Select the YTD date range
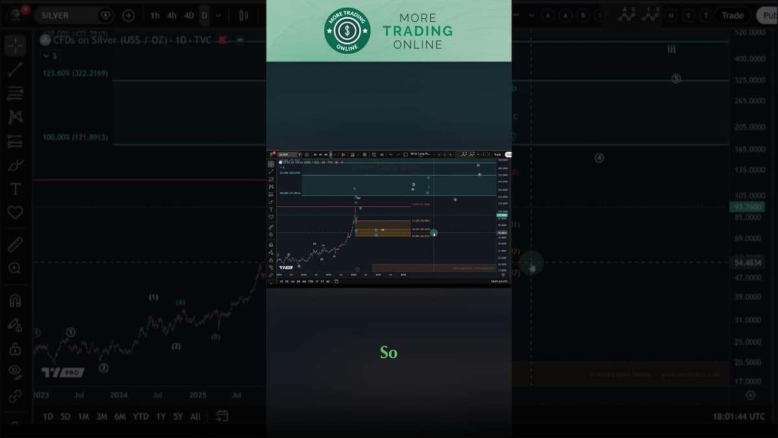This screenshot has width=778, height=438. point(140,417)
